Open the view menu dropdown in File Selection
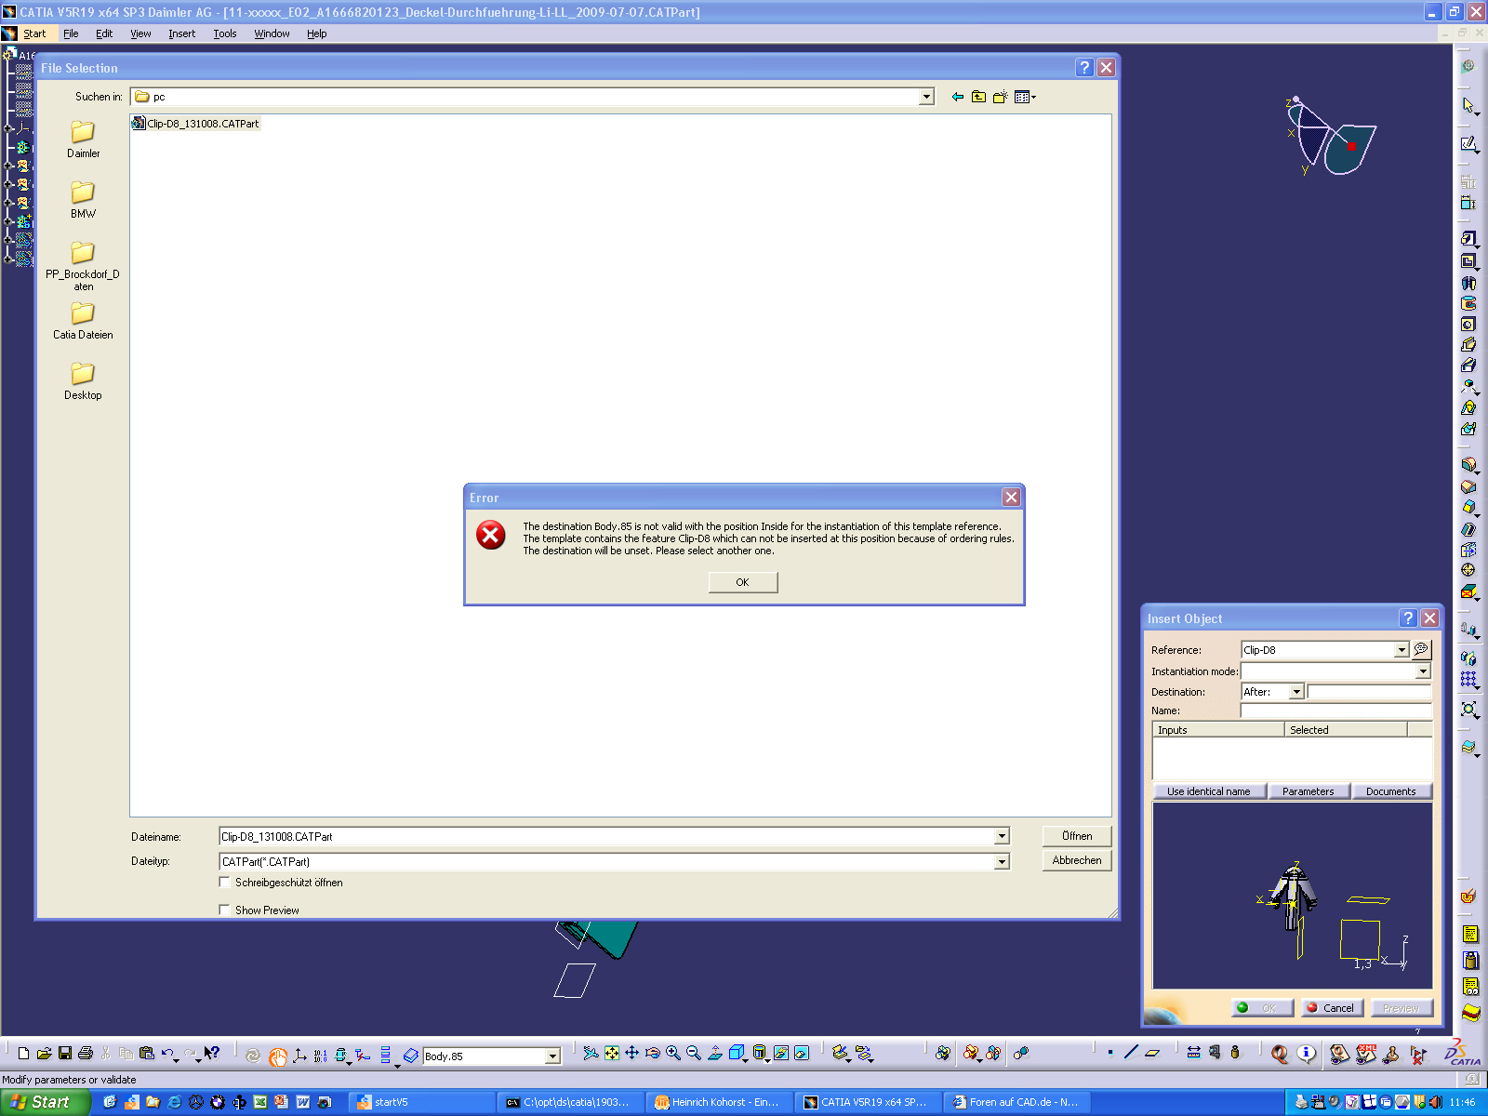This screenshot has height=1116, width=1488. 1025,97
